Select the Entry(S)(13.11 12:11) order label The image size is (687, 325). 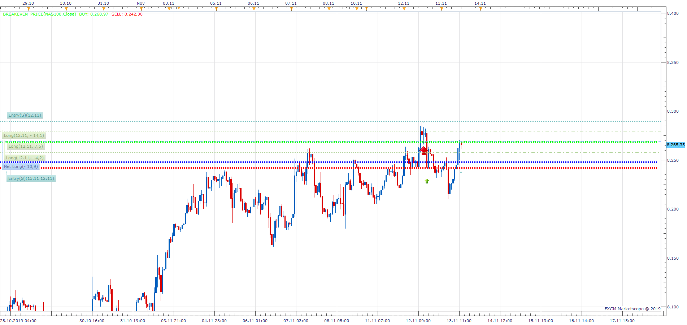click(x=31, y=178)
